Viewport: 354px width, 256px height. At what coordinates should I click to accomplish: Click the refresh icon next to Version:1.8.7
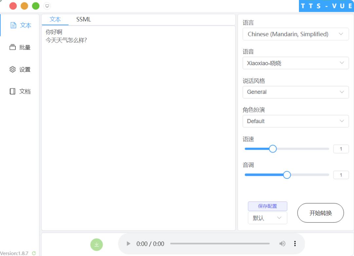tap(33, 253)
